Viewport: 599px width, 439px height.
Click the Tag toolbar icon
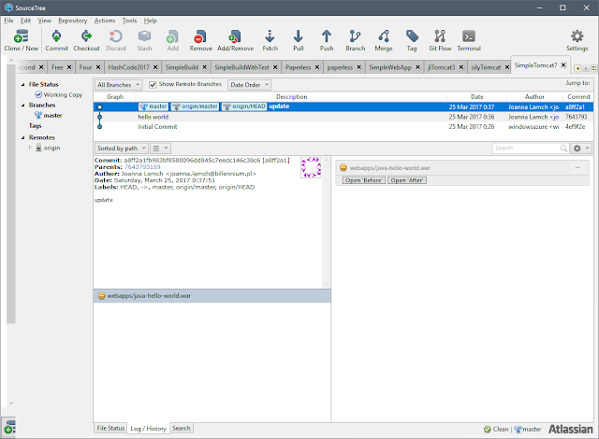pos(412,40)
